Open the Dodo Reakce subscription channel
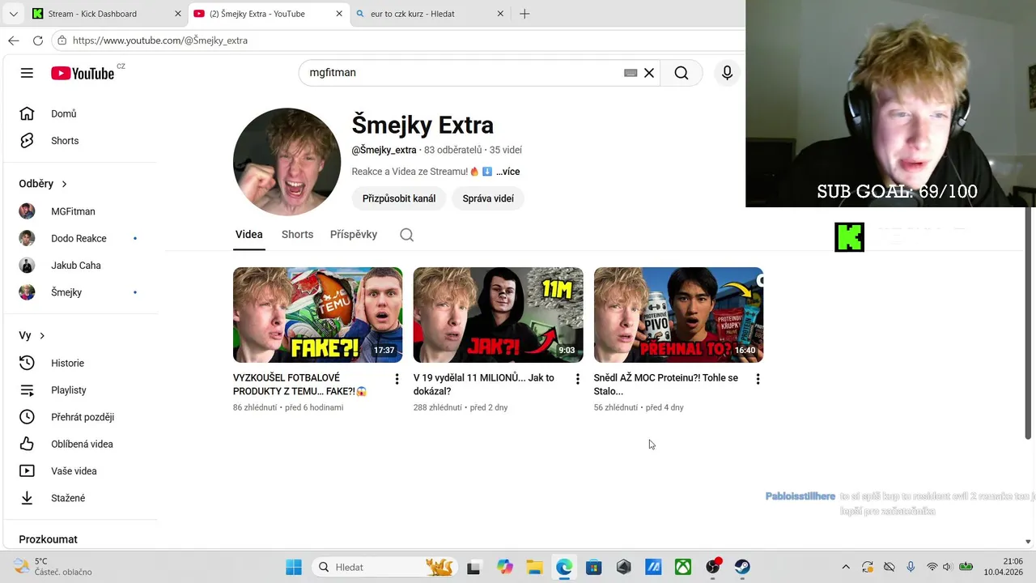The width and height of the screenshot is (1036, 583). [x=79, y=239]
